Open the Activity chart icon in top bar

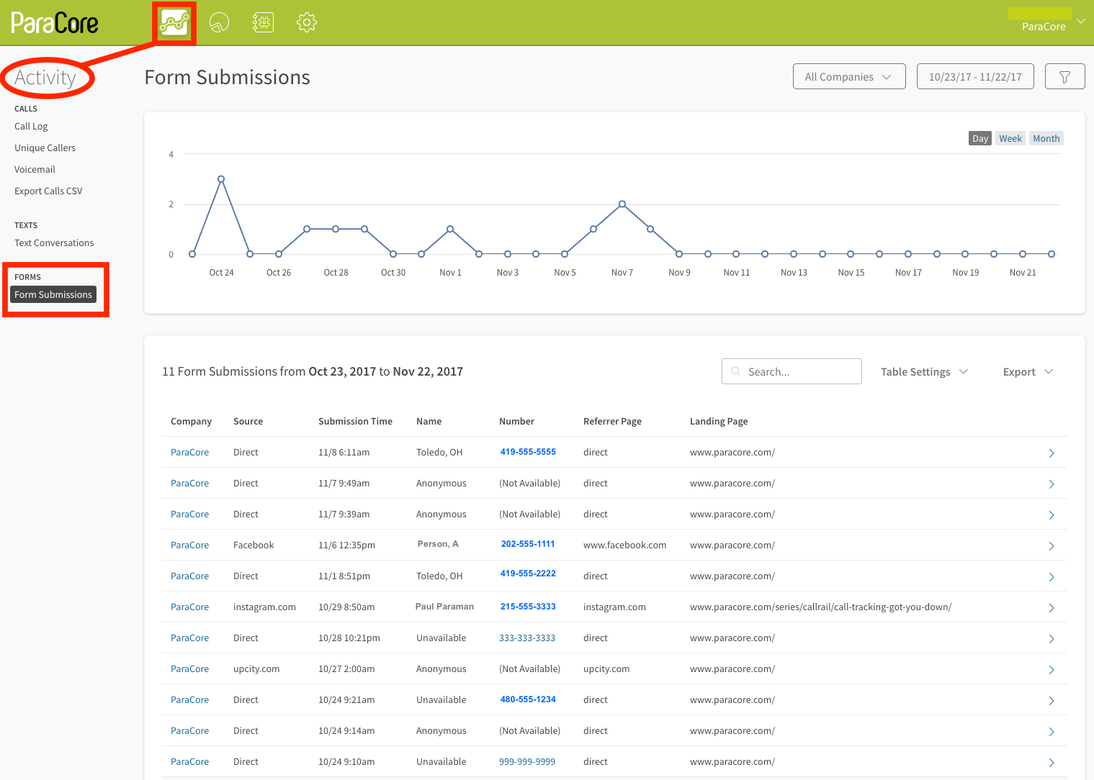(x=174, y=23)
